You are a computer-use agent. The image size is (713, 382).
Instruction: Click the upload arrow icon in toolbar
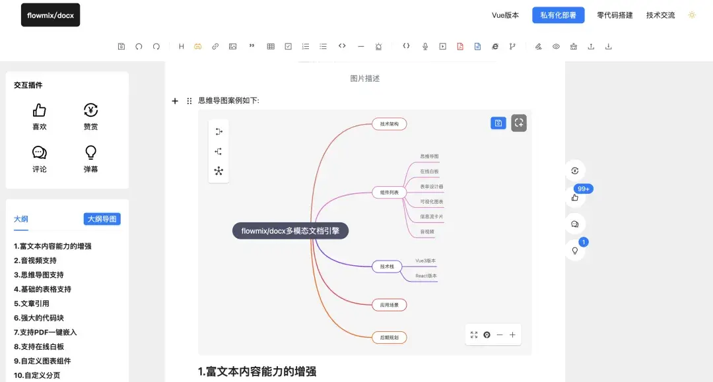pyautogui.click(x=591, y=46)
